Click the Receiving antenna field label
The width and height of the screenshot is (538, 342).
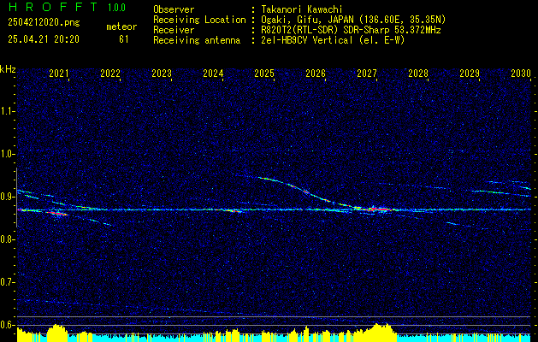pos(197,40)
